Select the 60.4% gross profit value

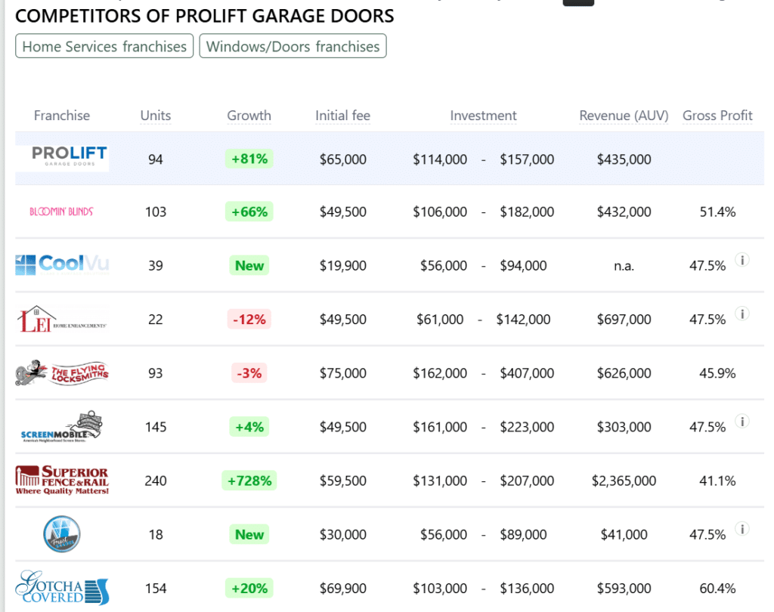point(717,589)
